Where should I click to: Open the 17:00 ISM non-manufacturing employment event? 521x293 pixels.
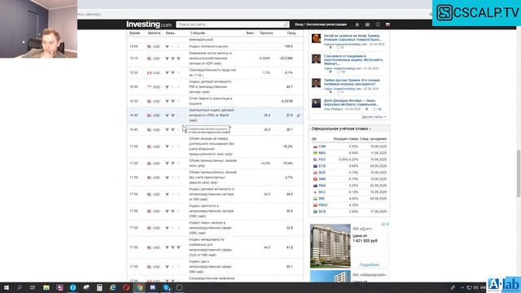click(211, 211)
